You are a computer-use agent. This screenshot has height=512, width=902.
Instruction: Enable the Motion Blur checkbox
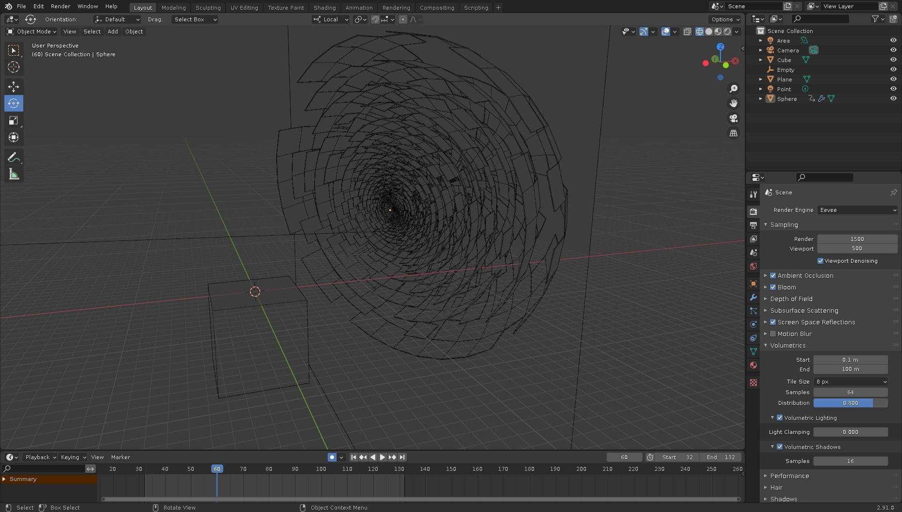[773, 334]
